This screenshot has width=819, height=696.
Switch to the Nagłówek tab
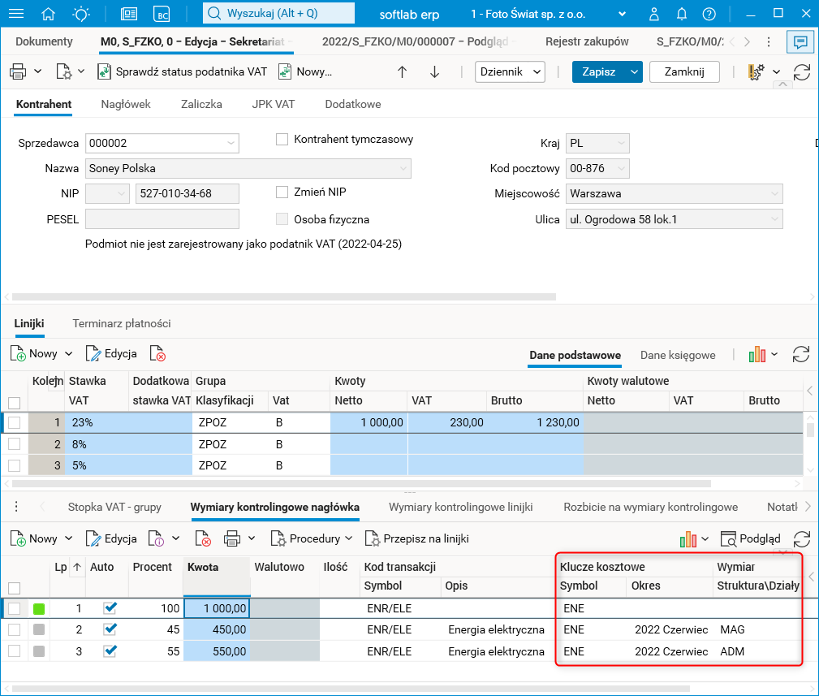[126, 104]
